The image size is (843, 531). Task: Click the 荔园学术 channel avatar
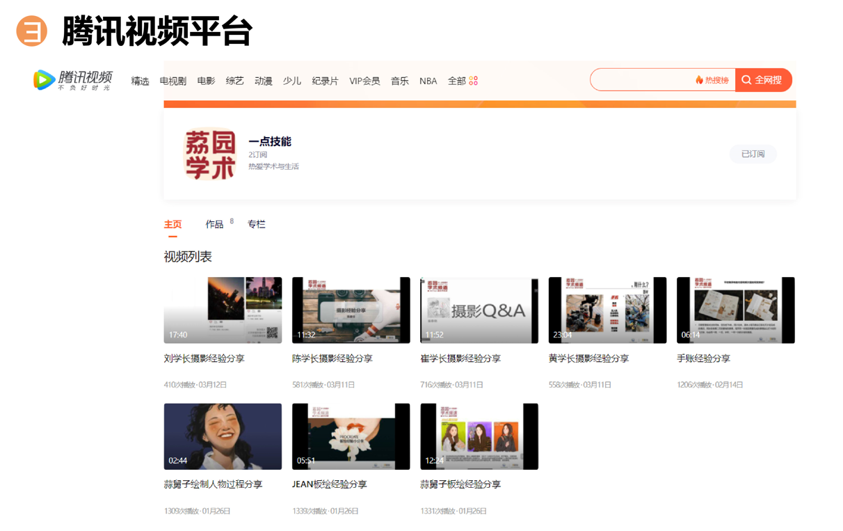pos(209,154)
